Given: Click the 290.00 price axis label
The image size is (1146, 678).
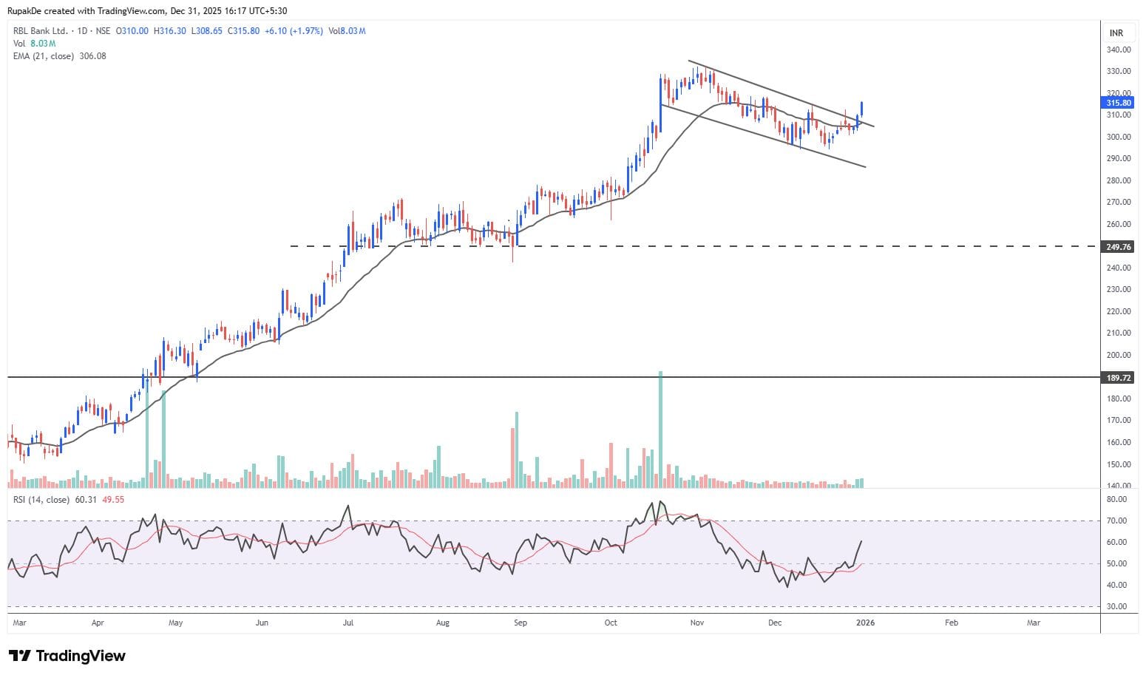Looking at the screenshot, I should coord(1119,159).
